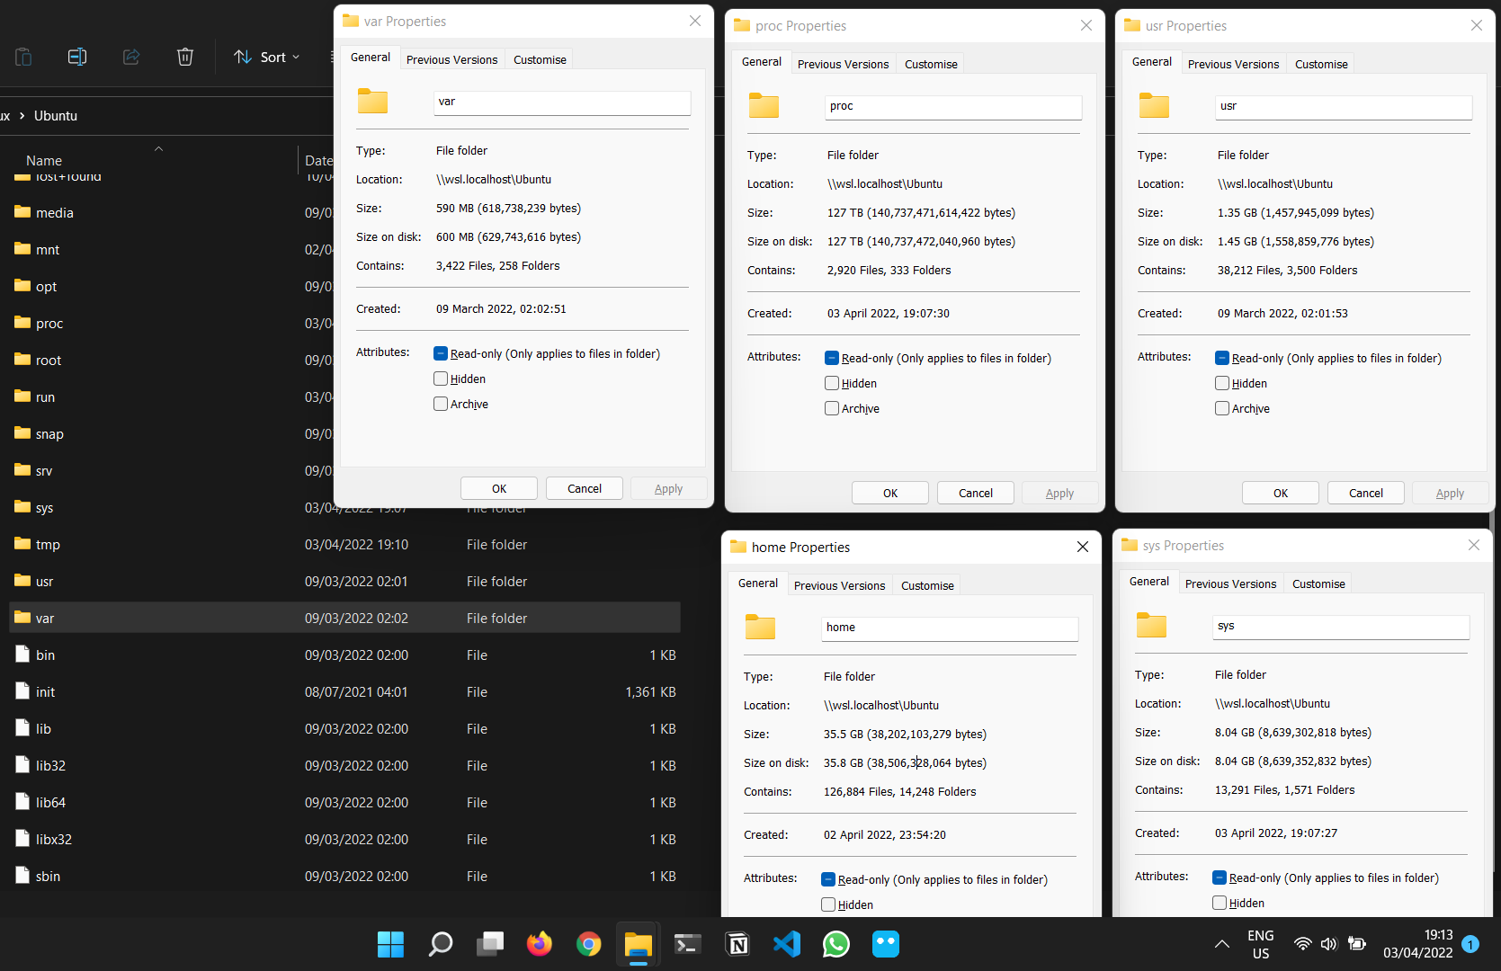
Task: Open Windows Terminal from the taskbar
Action: click(687, 944)
